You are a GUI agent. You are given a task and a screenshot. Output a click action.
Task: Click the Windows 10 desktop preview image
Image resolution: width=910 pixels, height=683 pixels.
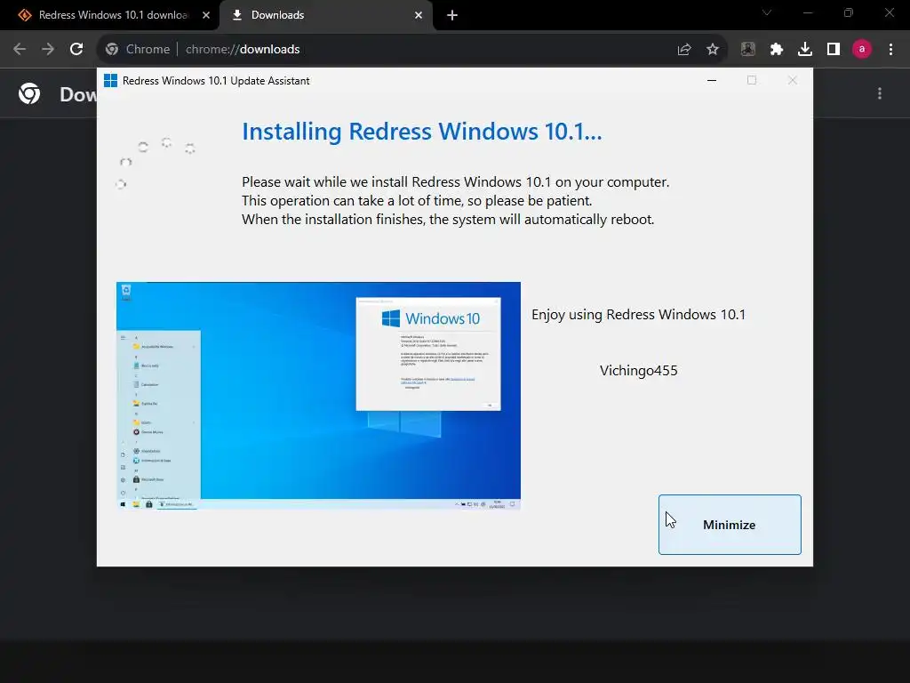[318, 396]
